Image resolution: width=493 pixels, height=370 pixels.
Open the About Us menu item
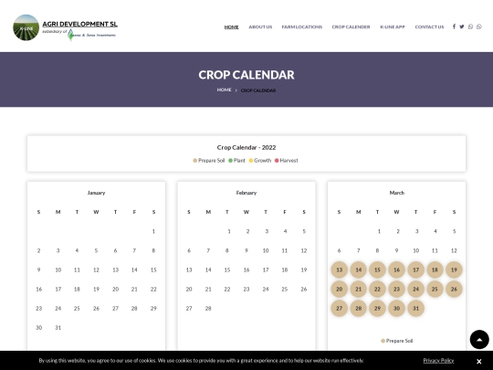tap(260, 27)
